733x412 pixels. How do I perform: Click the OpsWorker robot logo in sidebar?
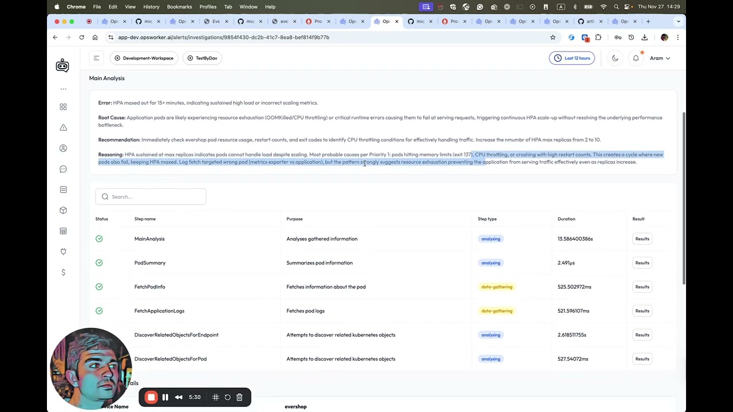[x=62, y=66]
